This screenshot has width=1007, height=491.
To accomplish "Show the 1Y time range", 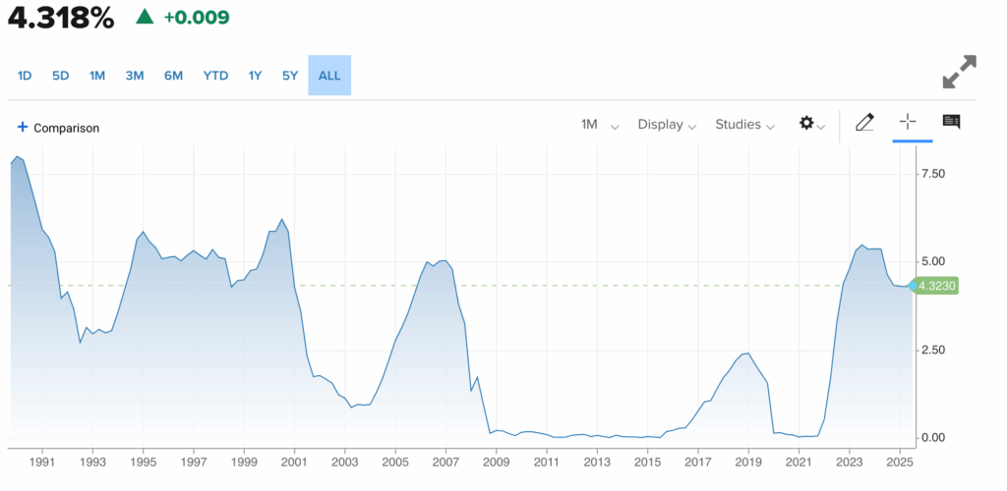I will tap(256, 76).
